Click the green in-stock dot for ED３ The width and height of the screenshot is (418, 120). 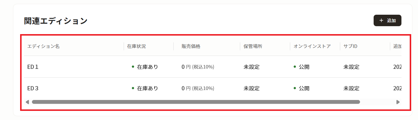(133, 88)
